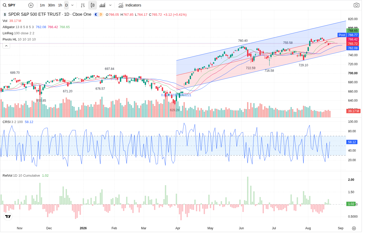Click the Sep label on the time axis
367x245 pixels.
(x=341, y=228)
